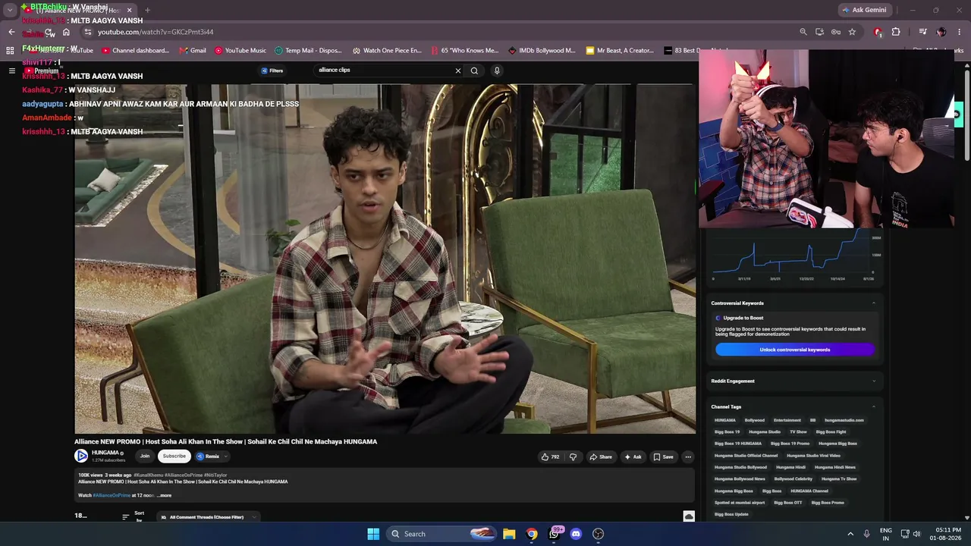This screenshot has height=546, width=971.
Task: Open the YouTube guide hamburger menu
Action: (11, 71)
